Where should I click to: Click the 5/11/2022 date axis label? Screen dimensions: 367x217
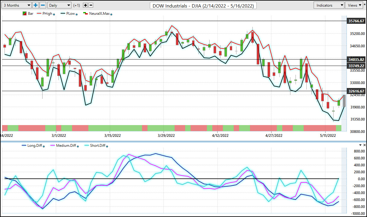327,136
